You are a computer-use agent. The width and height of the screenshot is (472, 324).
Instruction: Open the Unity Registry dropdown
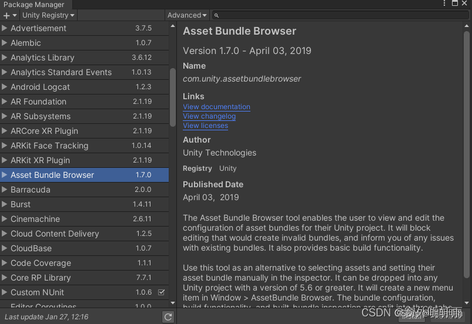pyautogui.click(x=48, y=15)
